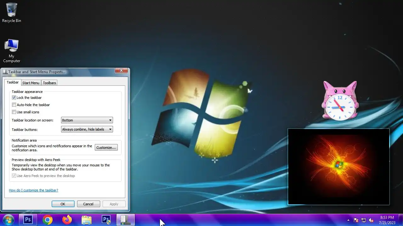Click the Use Aero Peek checkbox
403x226 pixels.
pyautogui.click(x=14, y=176)
